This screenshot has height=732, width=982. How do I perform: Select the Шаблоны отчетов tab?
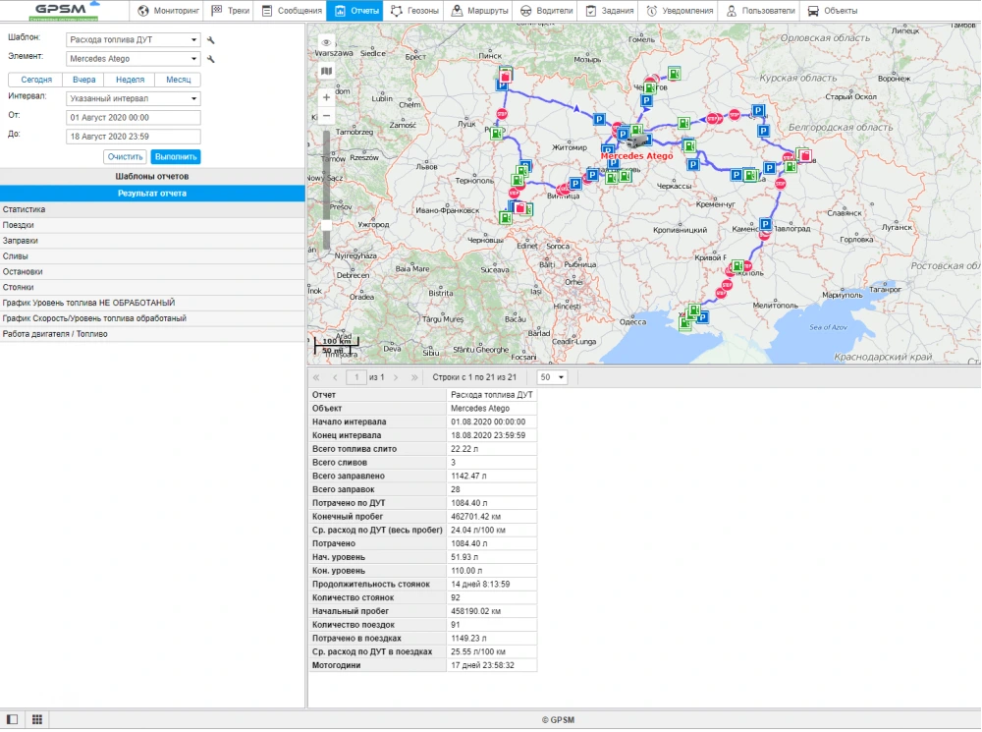click(x=152, y=175)
